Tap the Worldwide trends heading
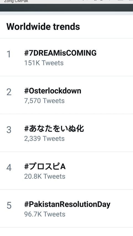 click(43, 27)
